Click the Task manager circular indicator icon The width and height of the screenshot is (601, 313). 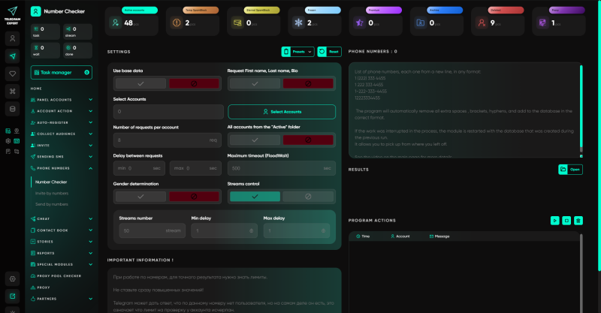coord(86,72)
